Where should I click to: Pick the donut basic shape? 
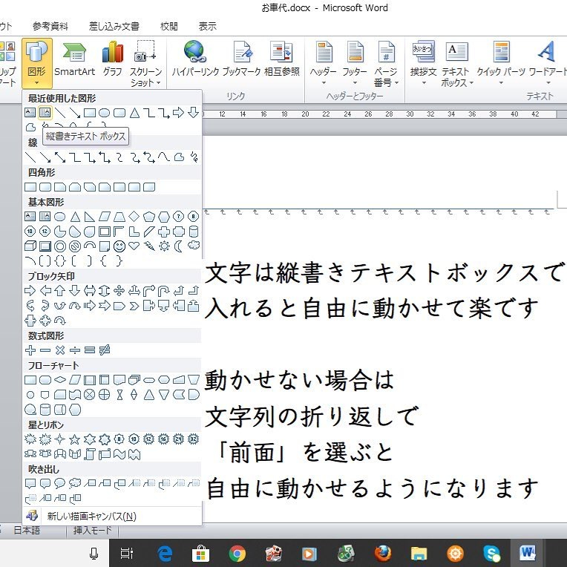point(59,246)
